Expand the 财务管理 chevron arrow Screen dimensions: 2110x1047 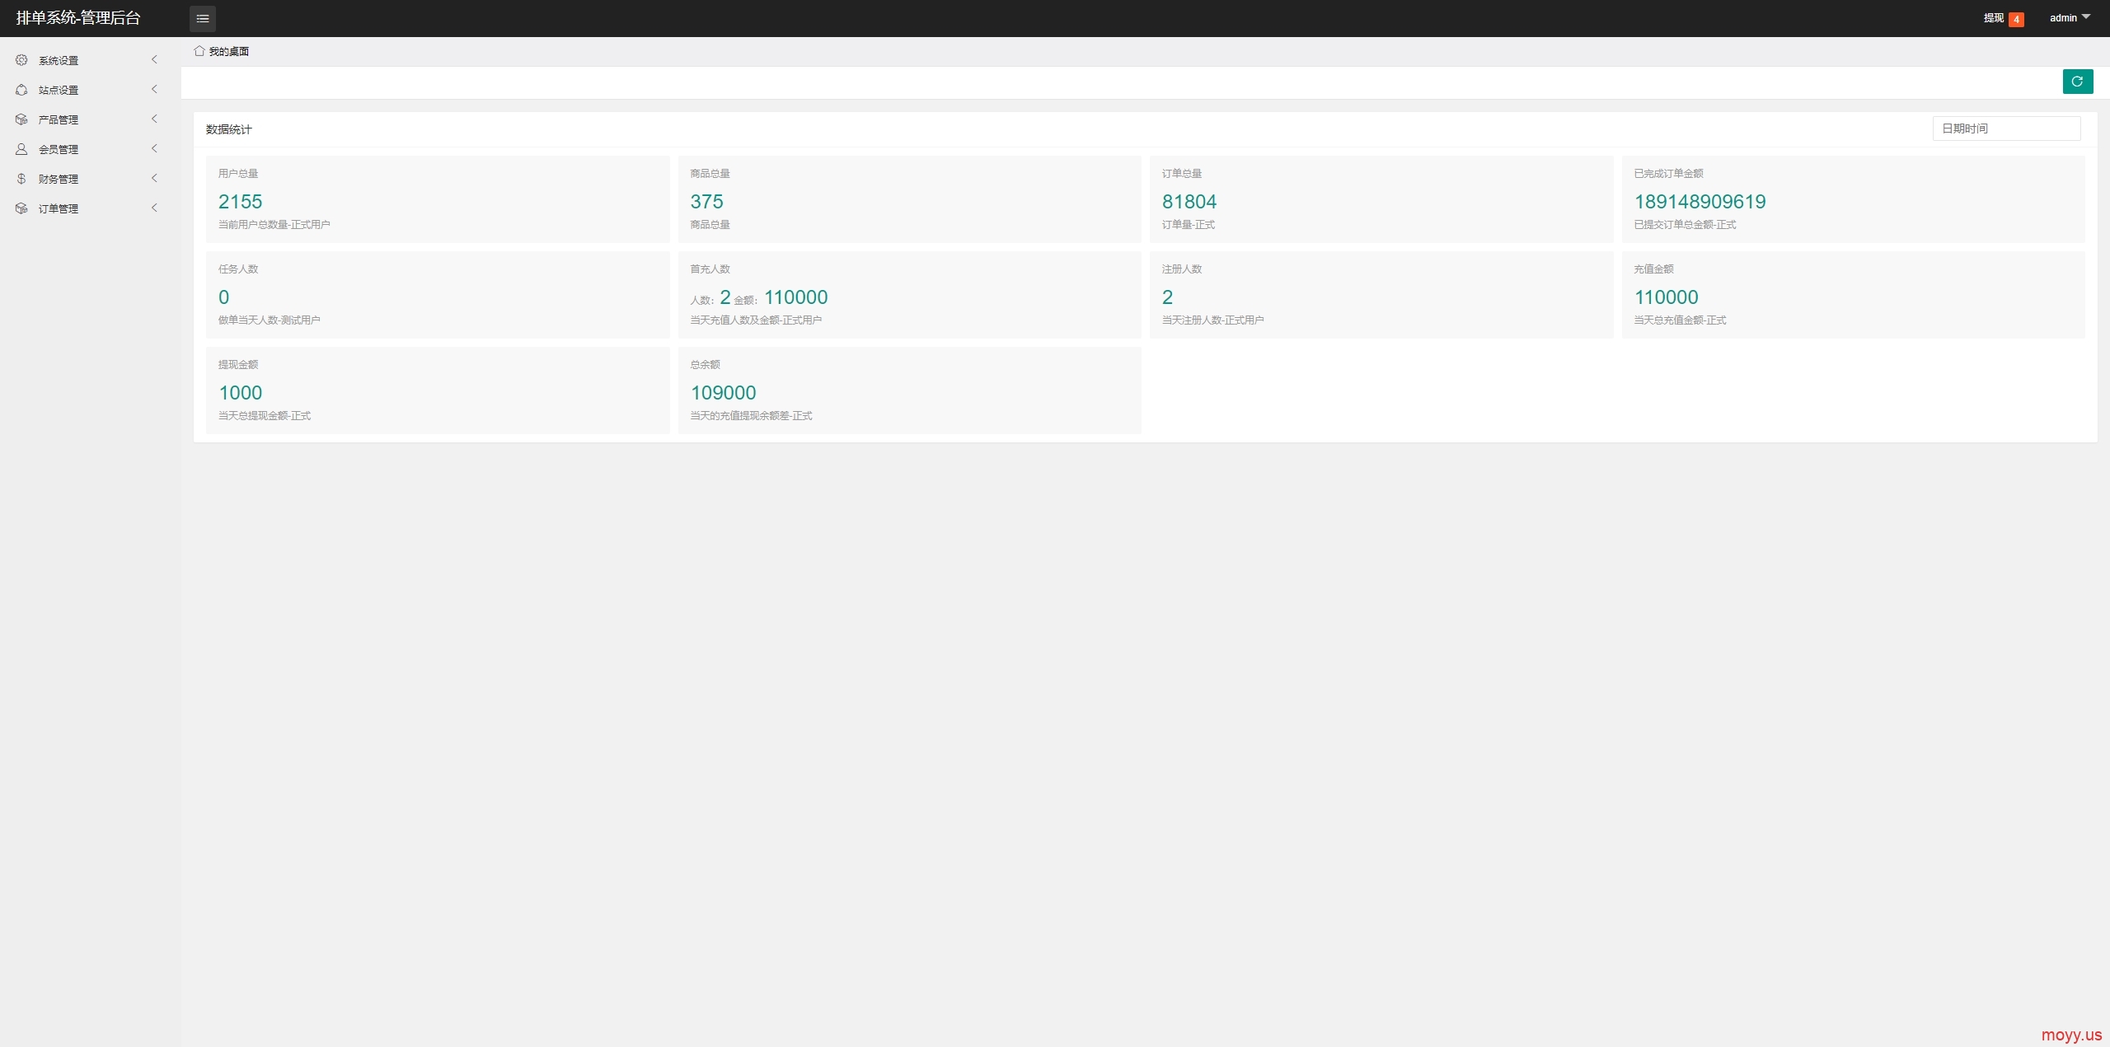154,178
